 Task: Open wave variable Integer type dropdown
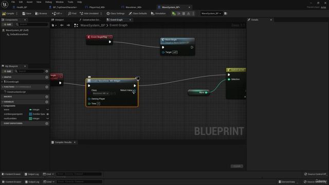(x=34, y=109)
